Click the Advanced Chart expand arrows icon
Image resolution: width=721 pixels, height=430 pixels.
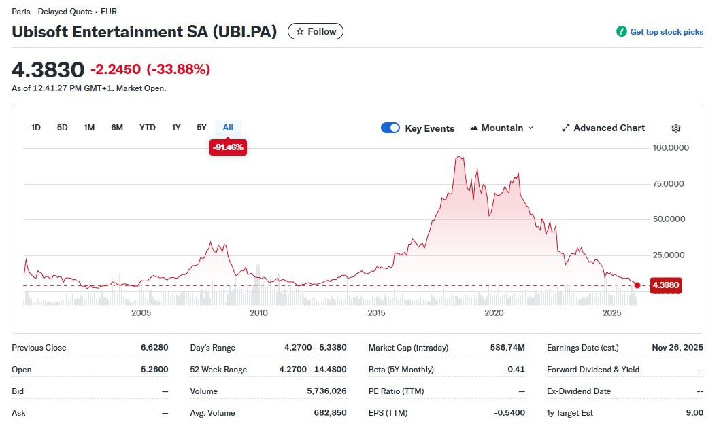click(x=566, y=128)
